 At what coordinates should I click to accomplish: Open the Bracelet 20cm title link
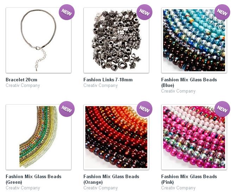(x=21, y=80)
